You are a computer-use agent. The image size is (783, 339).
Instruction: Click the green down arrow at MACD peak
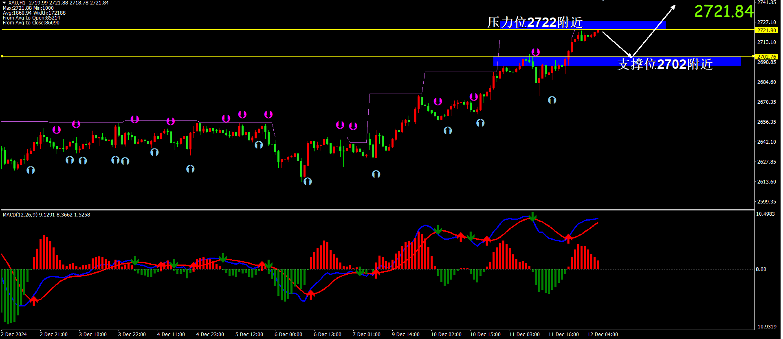pos(532,217)
